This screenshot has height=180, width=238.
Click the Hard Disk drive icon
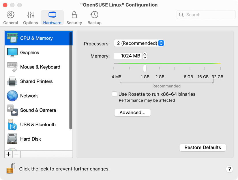point(12,139)
